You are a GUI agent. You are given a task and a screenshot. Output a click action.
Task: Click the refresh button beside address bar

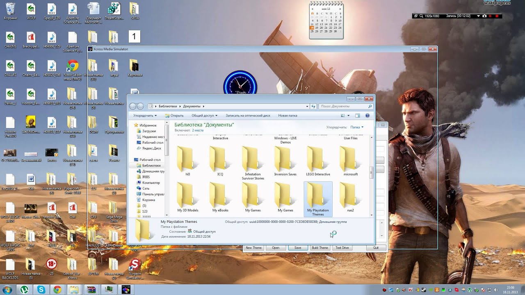click(x=313, y=106)
